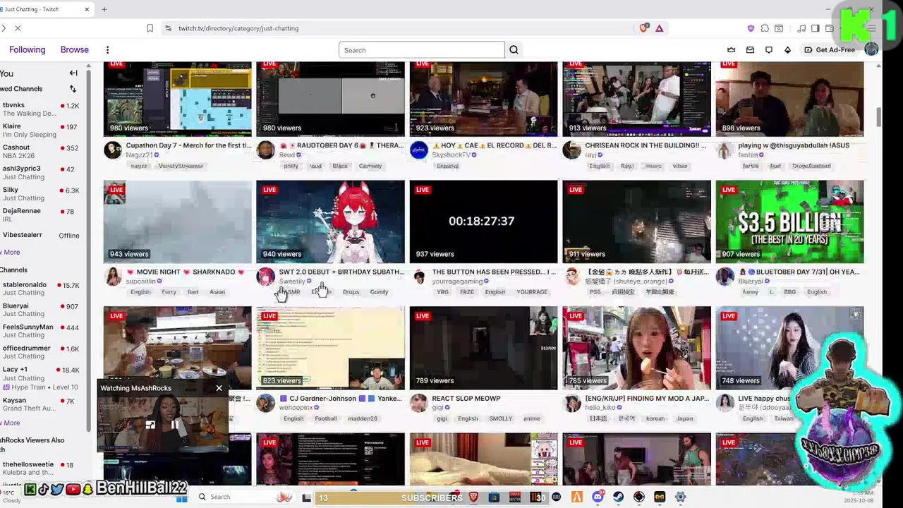Open the purple shield extension icon

tap(751, 28)
